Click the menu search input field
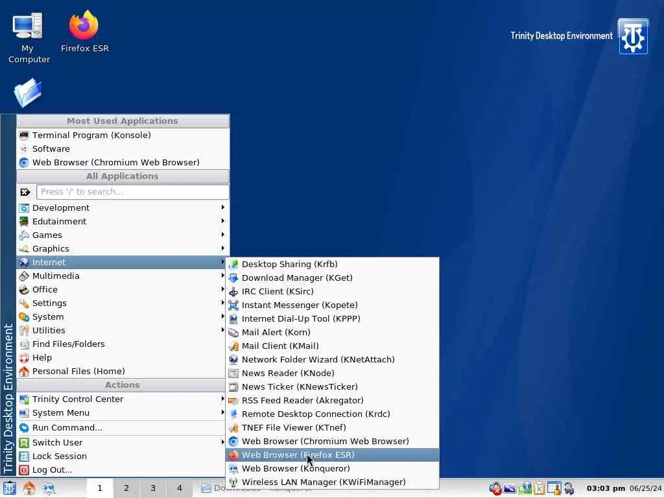 click(x=132, y=192)
